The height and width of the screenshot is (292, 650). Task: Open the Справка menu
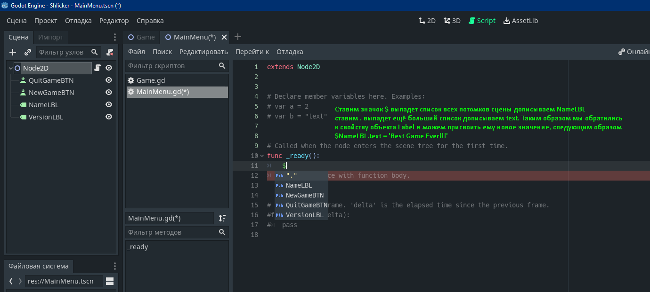point(150,21)
